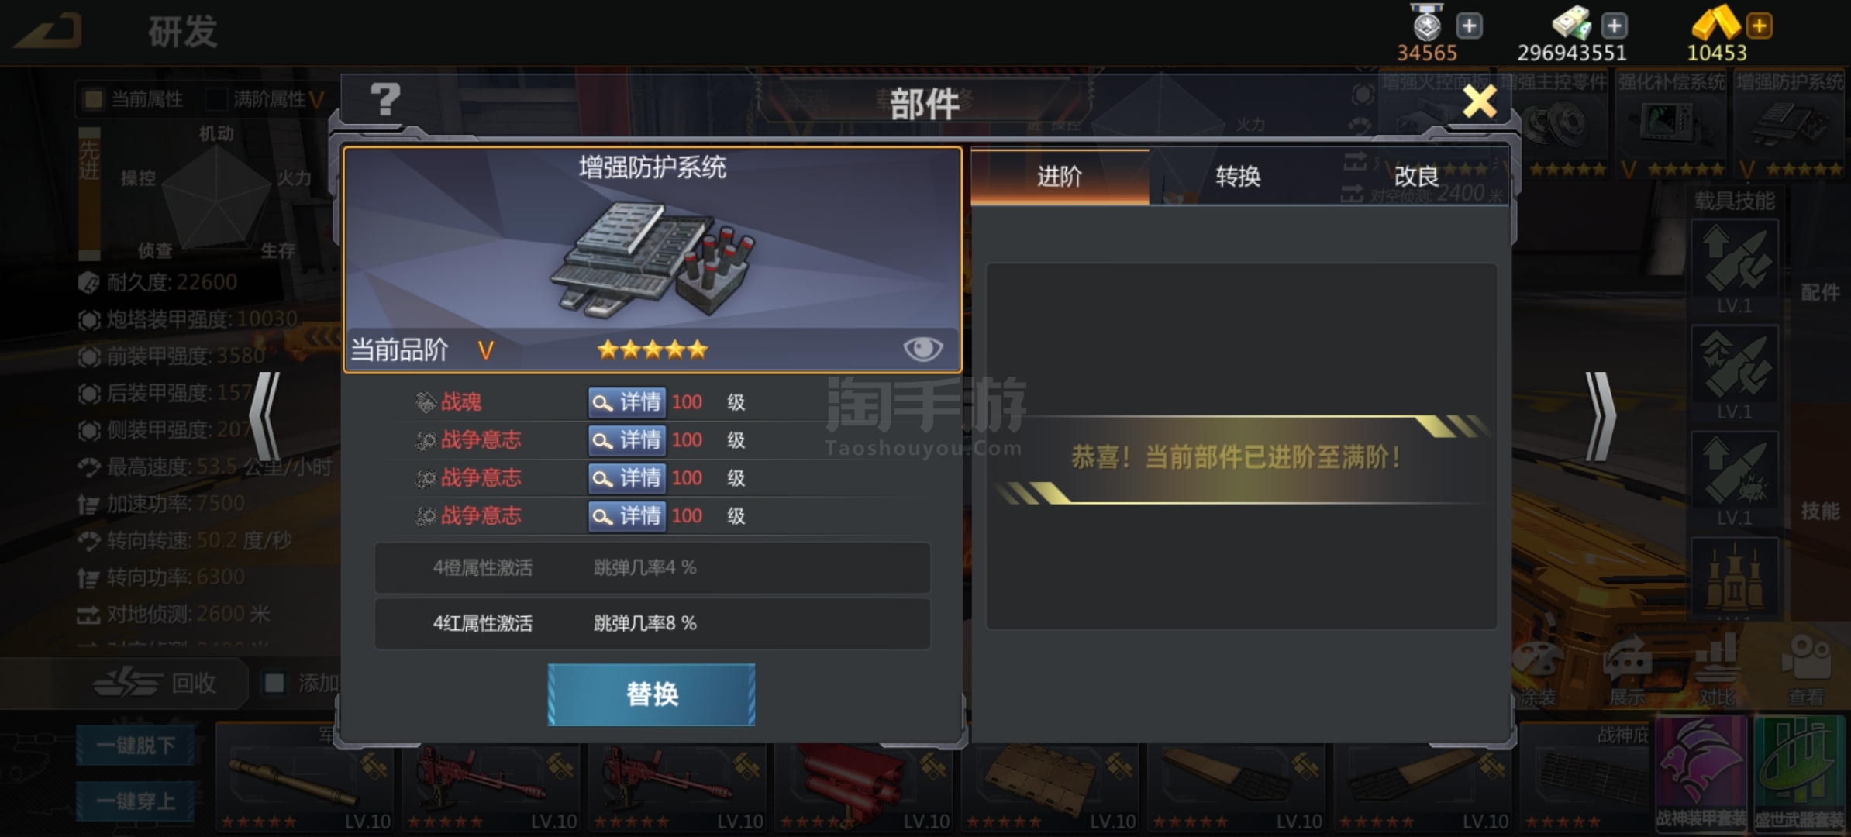Switch to the 转换 tab
Viewport: 1851px width, 837px height.
click(1238, 177)
